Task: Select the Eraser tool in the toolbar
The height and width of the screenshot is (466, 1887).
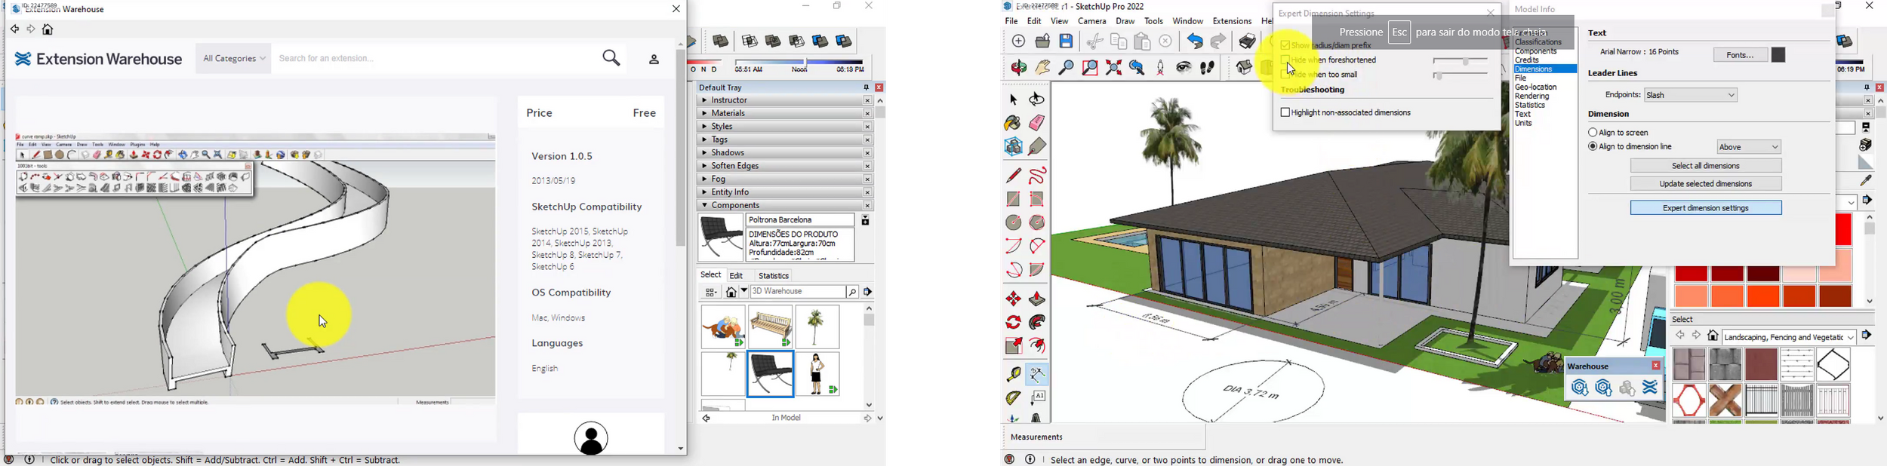Action: [1037, 123]
